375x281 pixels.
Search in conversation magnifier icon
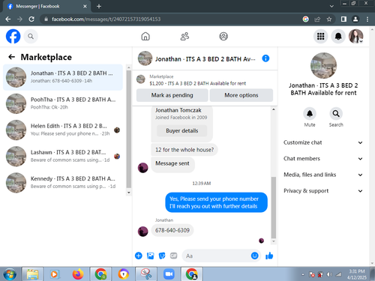(x=336, y=114)
